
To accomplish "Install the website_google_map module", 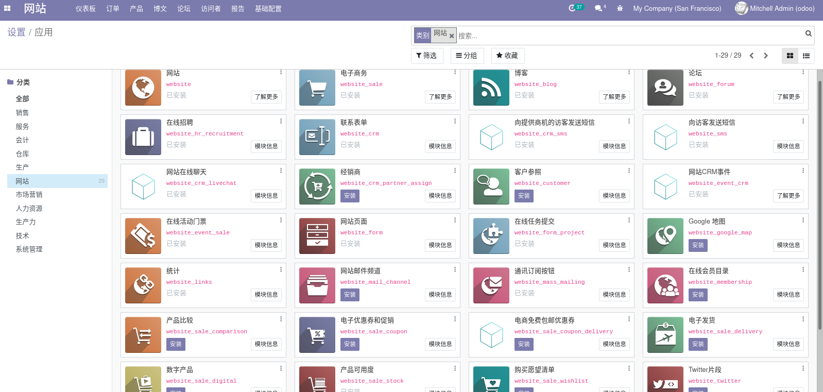I will coord(698,245).
